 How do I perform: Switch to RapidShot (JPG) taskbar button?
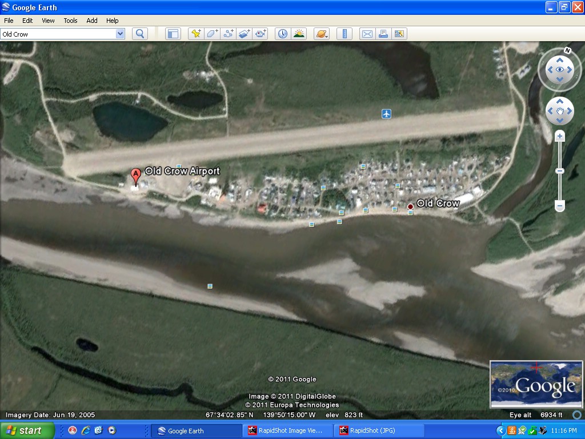[379, 430]
